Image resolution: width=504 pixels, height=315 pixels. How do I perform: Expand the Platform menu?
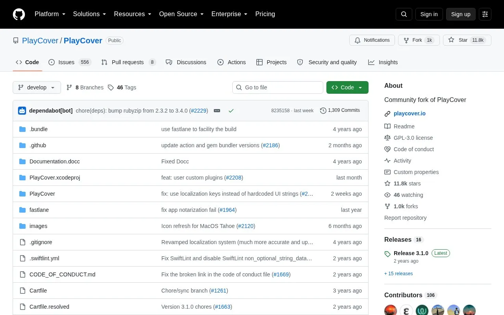50,14
